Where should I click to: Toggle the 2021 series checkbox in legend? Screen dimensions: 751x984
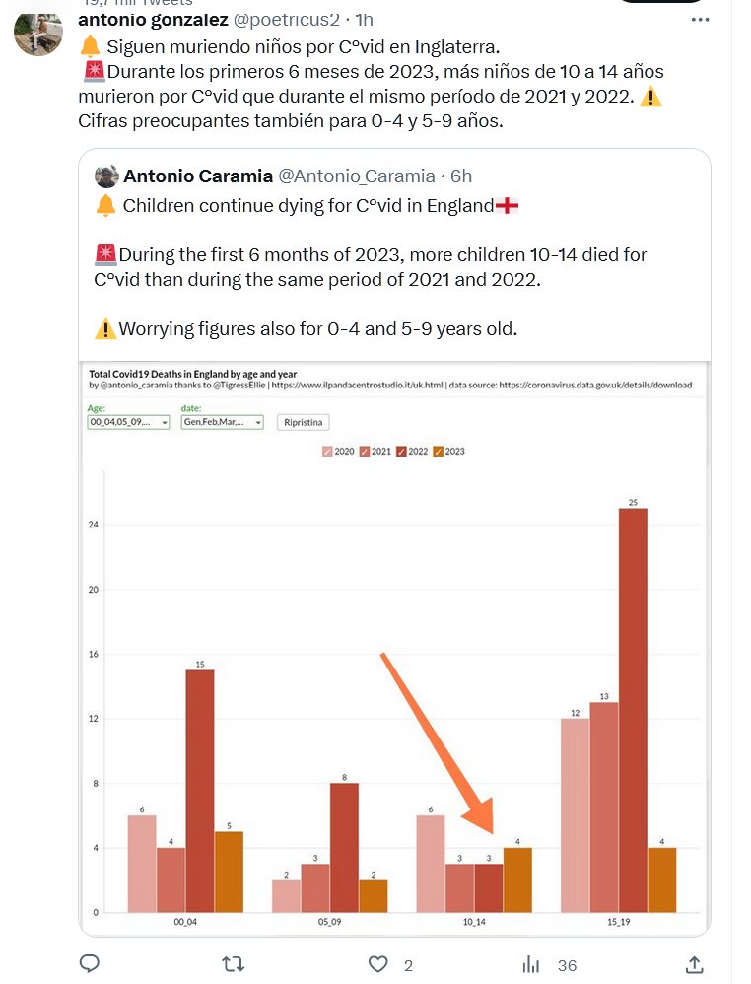tap(364, 452)
